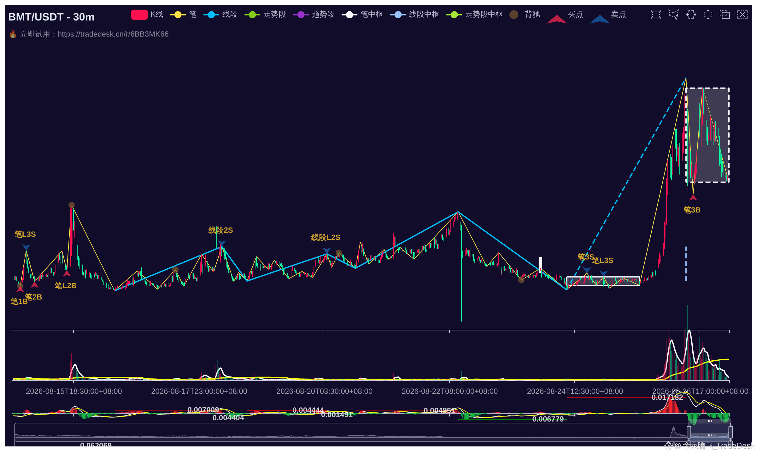This screenshot has height=454, width=757.
Task: Select the vertical range brush tool
Action: [708, 15]
